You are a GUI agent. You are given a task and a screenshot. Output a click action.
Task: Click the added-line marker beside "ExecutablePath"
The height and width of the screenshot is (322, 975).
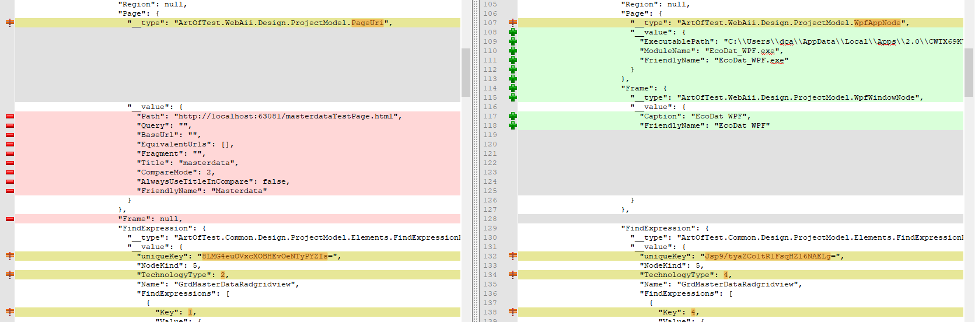coord(512,41)
